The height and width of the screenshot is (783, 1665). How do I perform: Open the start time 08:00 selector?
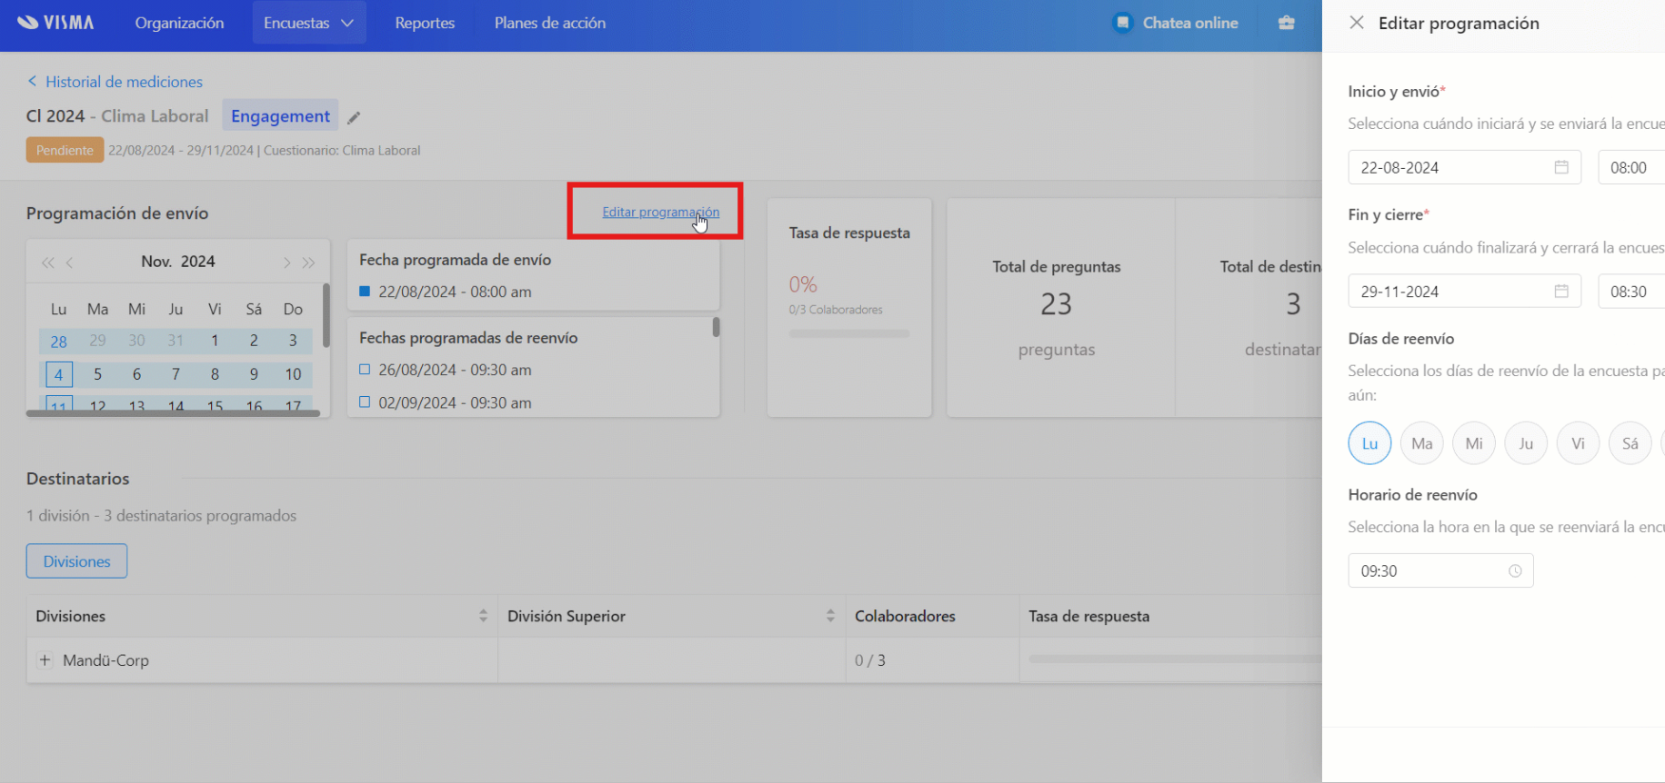[1631, 167]
